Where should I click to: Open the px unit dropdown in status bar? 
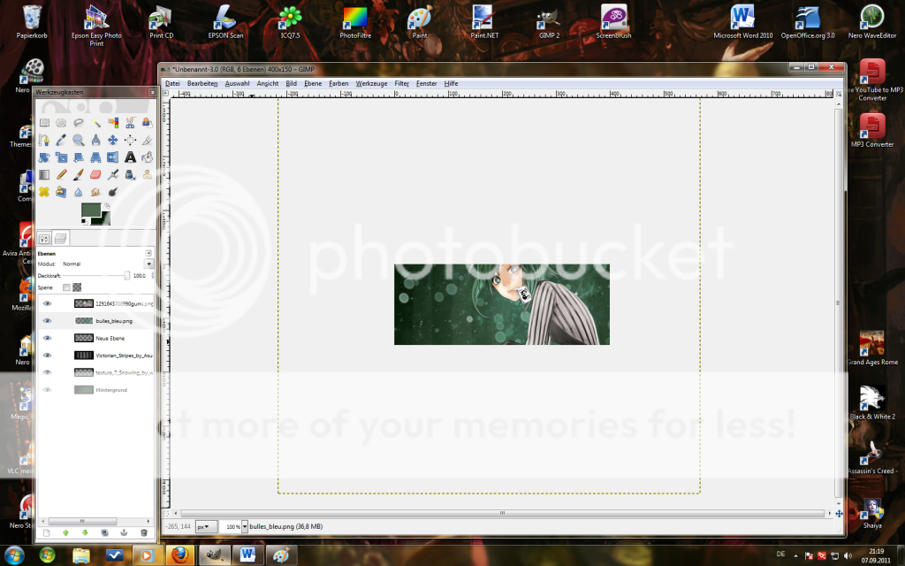[206, 527]
